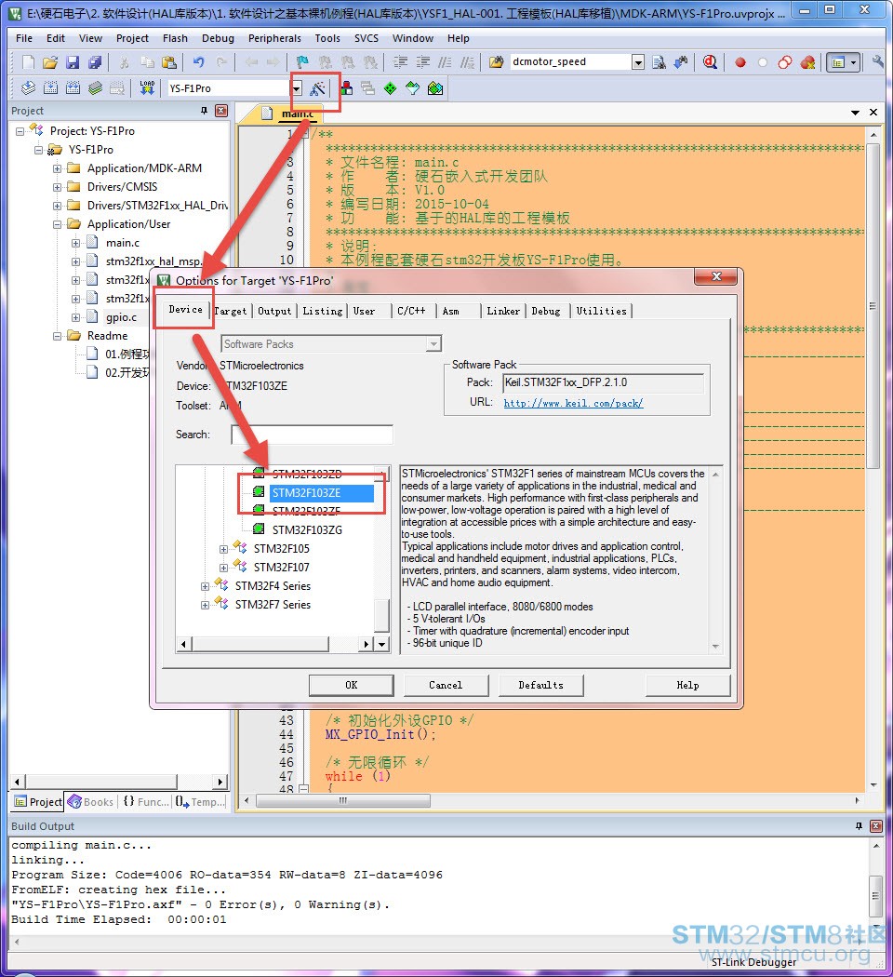Open the Peripherals menu
The image size is (893, 977).
274,38
